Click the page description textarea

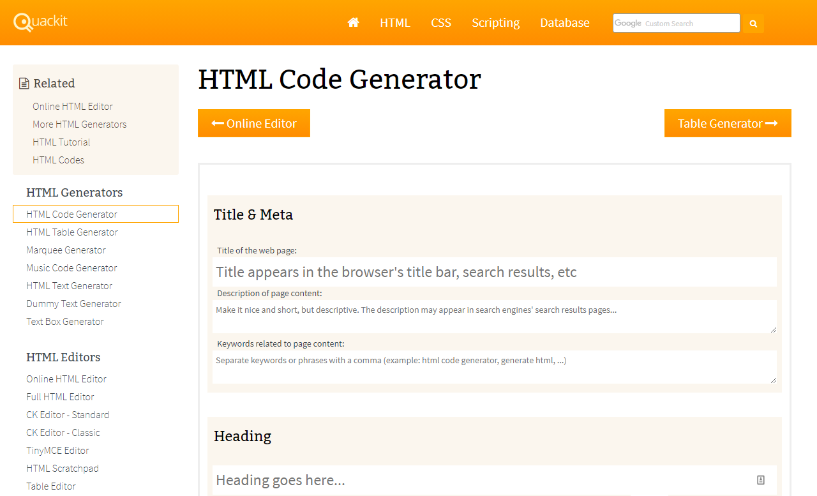pyautogui.click(x=495, y=317)
